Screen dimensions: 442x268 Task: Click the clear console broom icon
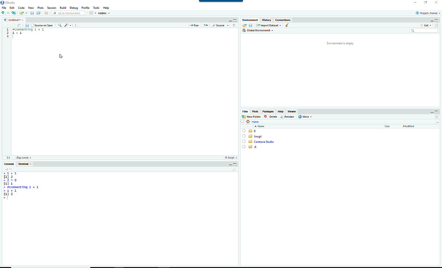(x=234, y=169)
